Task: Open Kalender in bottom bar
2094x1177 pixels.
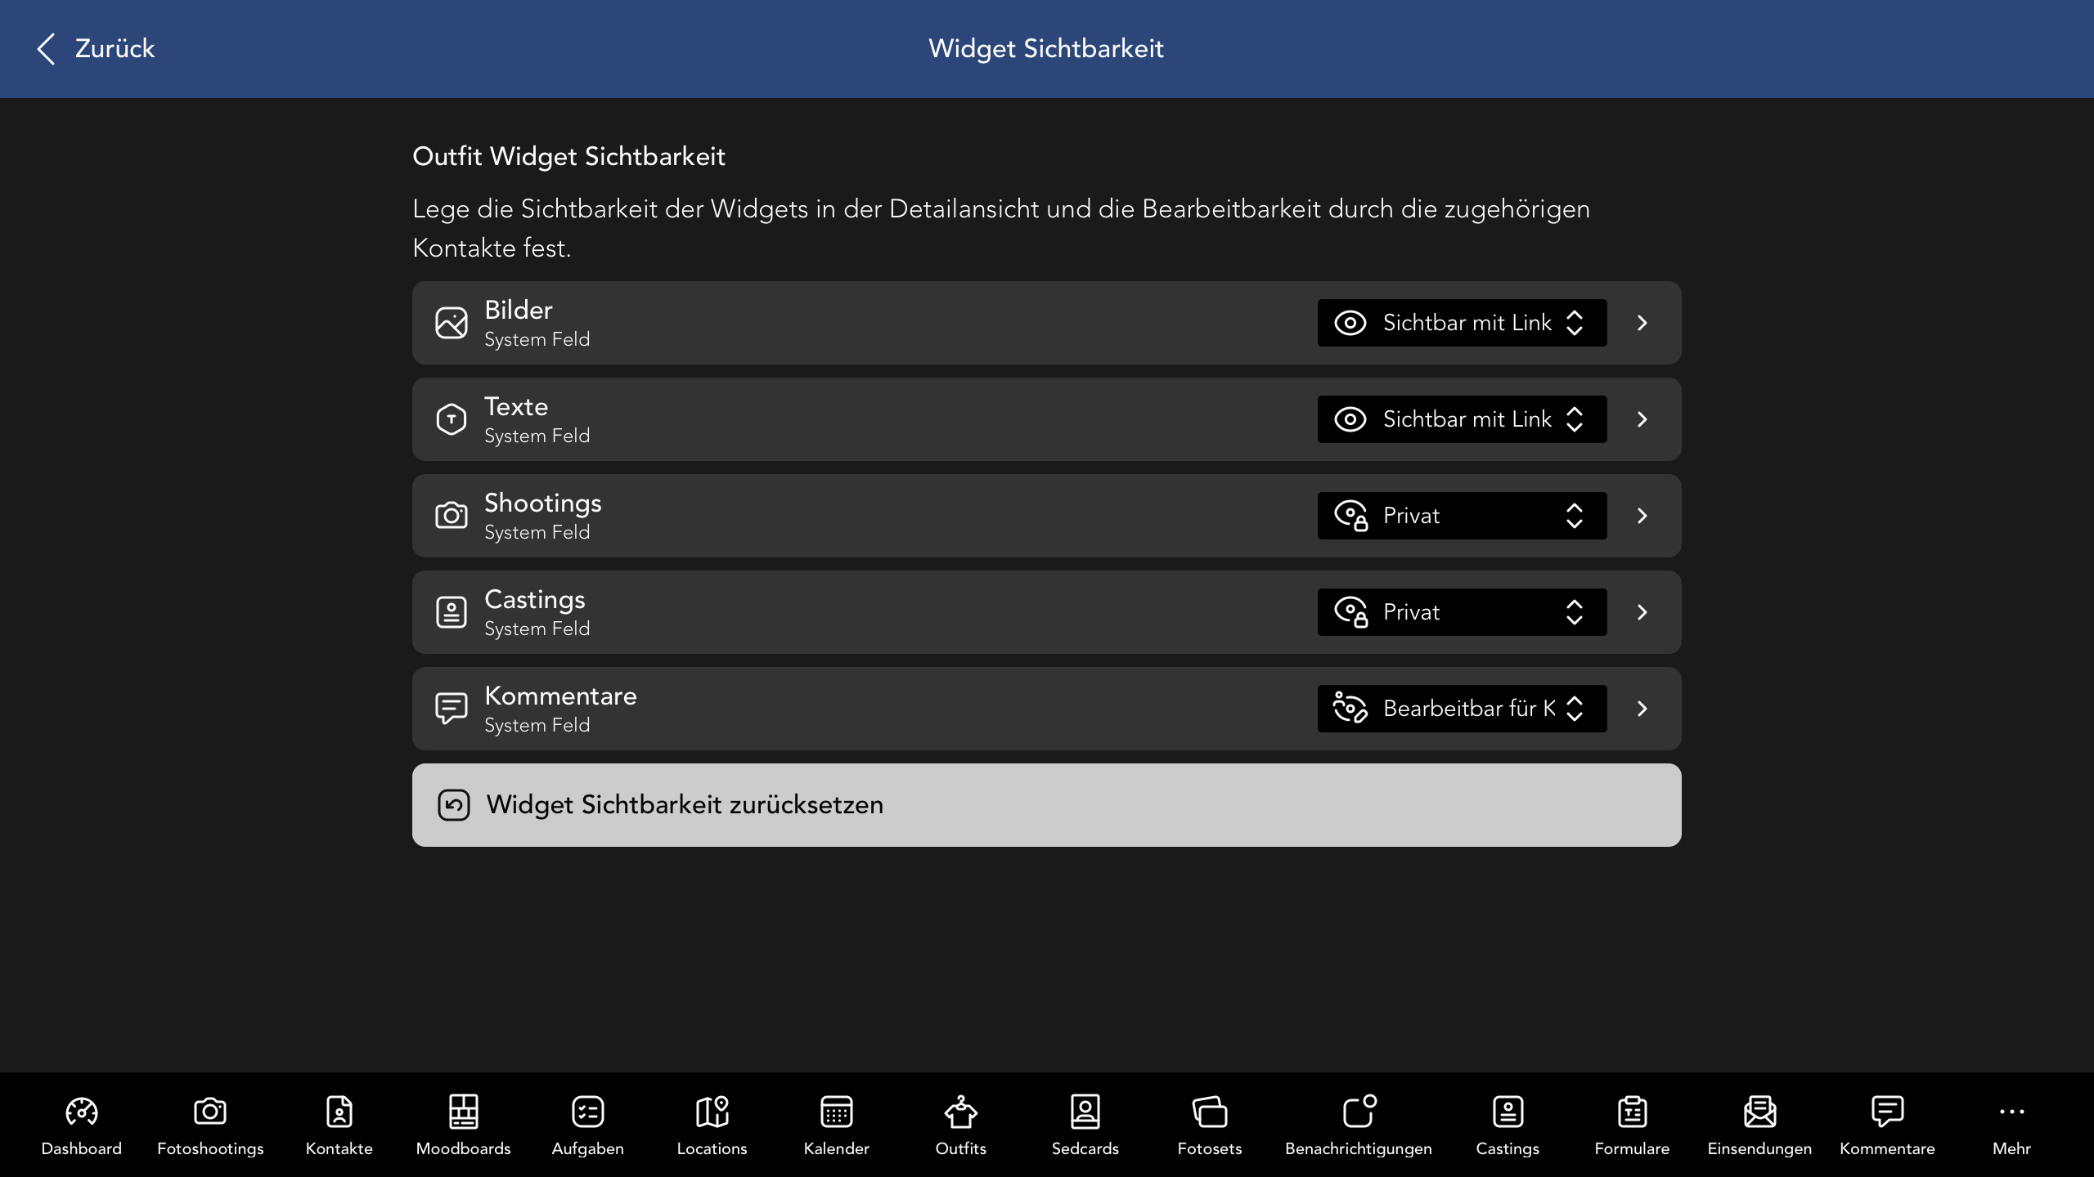Action: 837,1126
